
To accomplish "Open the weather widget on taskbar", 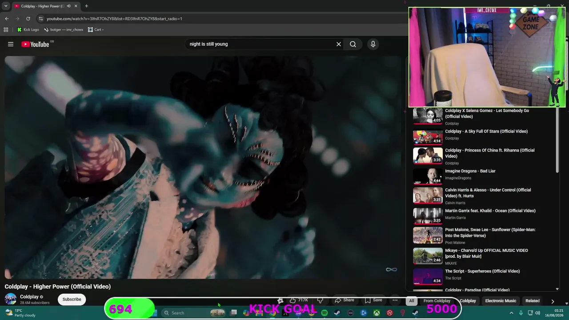I will pos(20,313).
